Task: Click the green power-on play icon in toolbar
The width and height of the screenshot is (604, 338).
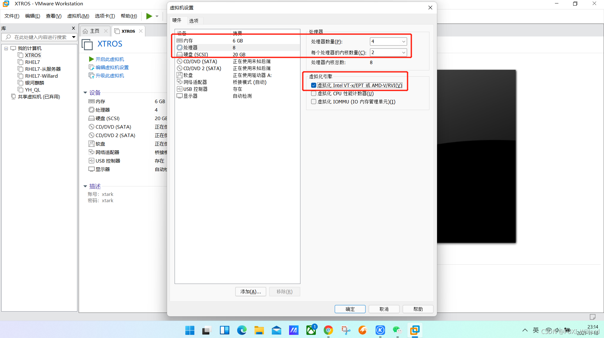Action: (x=149, y=16)
